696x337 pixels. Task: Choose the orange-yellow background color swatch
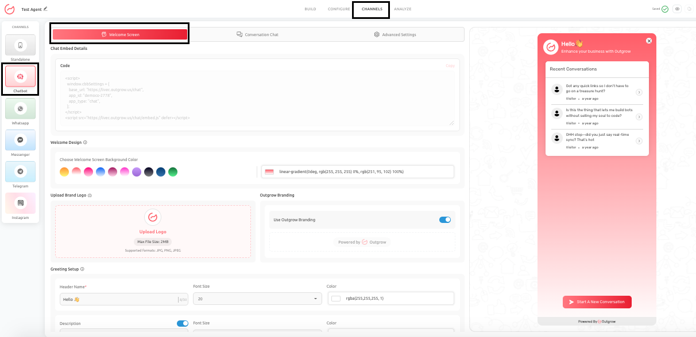[64, 172]
